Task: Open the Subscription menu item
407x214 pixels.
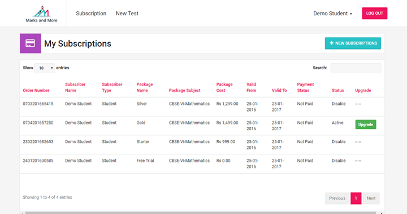Action: pyautogui.click(x=91, y=14)
